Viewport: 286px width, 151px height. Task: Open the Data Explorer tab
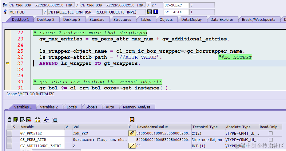pyautogui.click(x=222, y=19)
